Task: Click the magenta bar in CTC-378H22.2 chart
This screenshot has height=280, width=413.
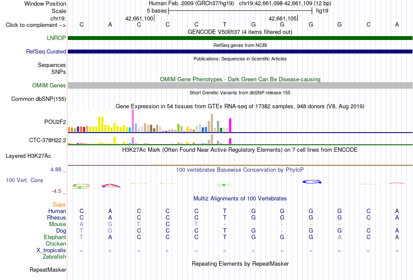Action: [x=230, y=141]
